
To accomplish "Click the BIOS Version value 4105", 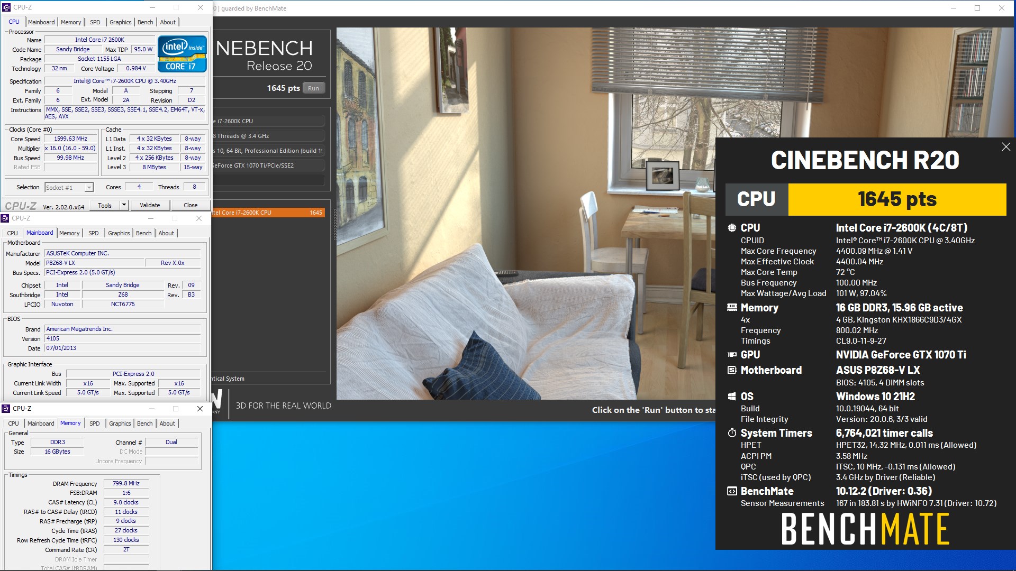I will click(x=123, y=338).
